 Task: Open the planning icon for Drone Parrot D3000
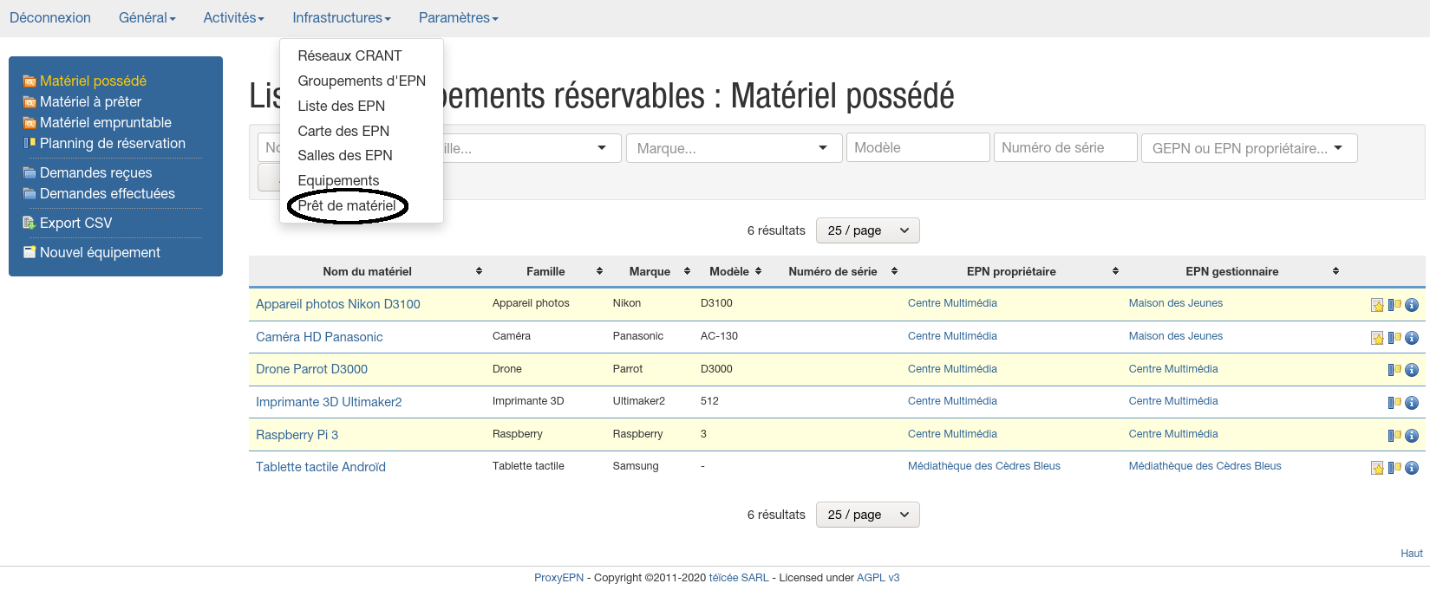(1394, 370)
